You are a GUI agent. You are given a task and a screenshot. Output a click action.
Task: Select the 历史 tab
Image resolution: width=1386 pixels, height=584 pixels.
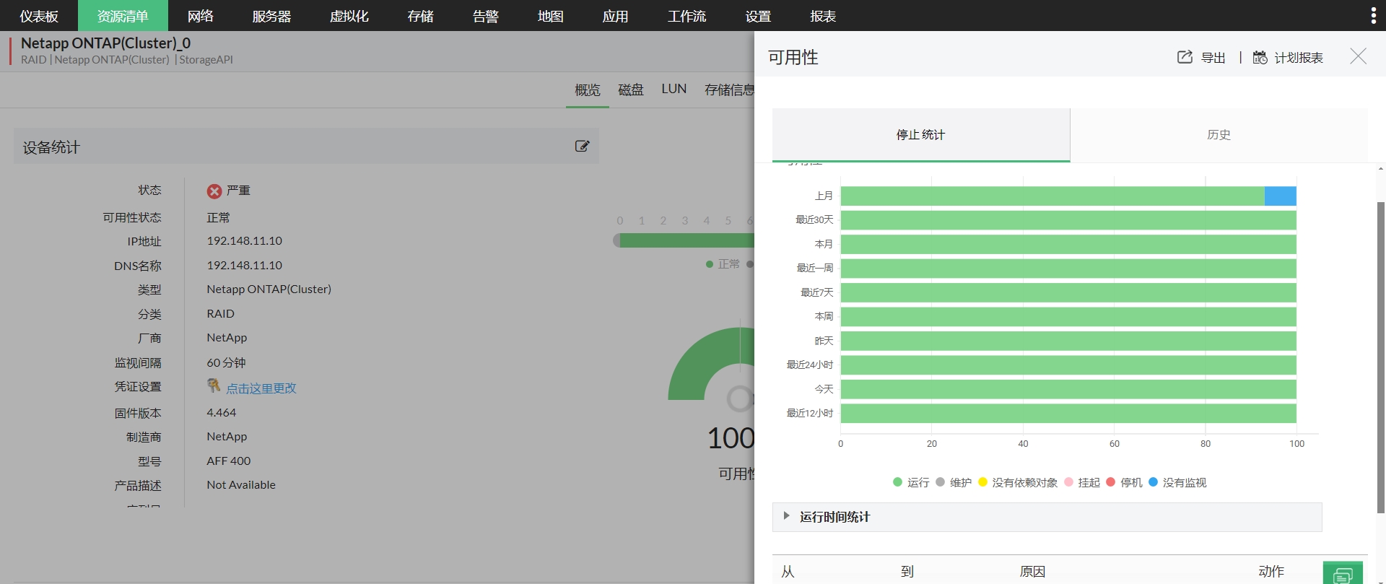(x=1219, y=135)
